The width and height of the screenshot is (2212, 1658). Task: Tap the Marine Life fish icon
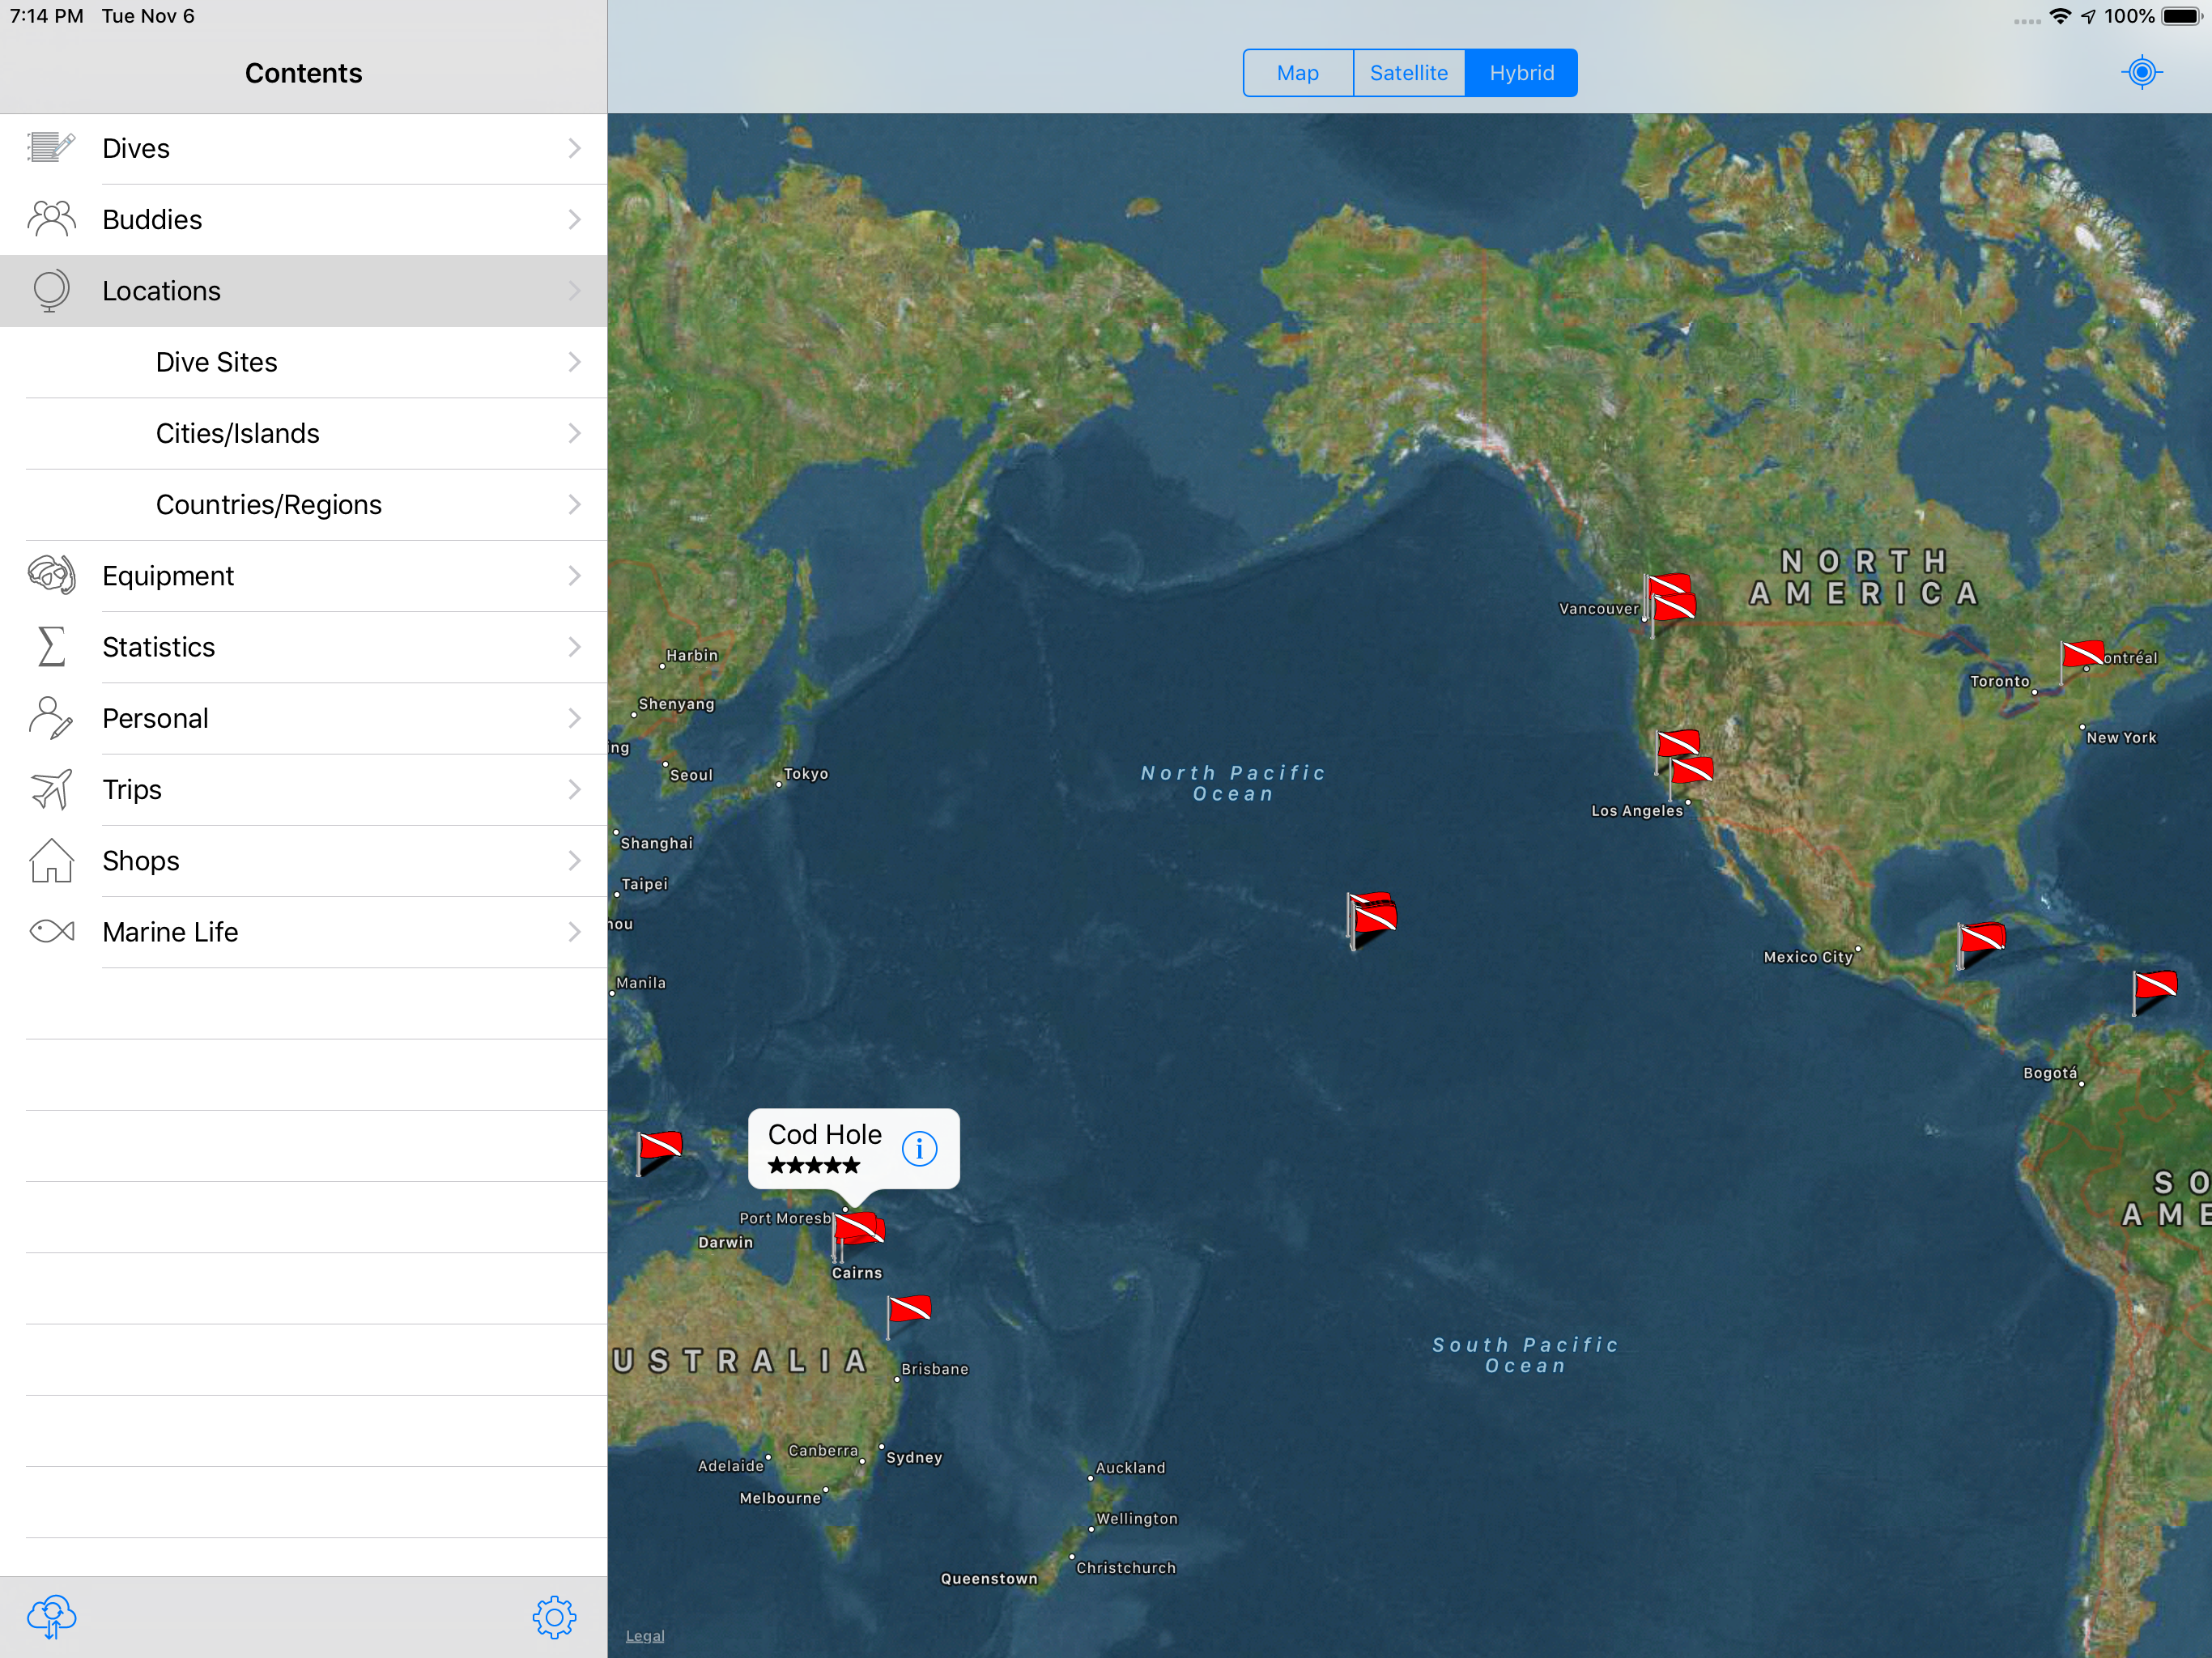(x=51, y=932)
